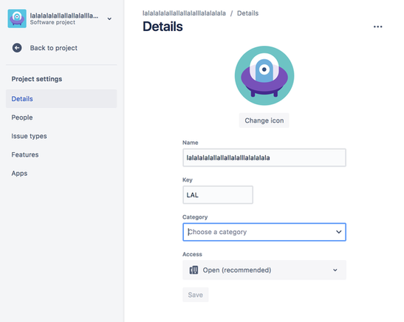The width and height of the screenshot is (404, 322).
Task: Click the project avatar in sidebar header
Action: 17,18
